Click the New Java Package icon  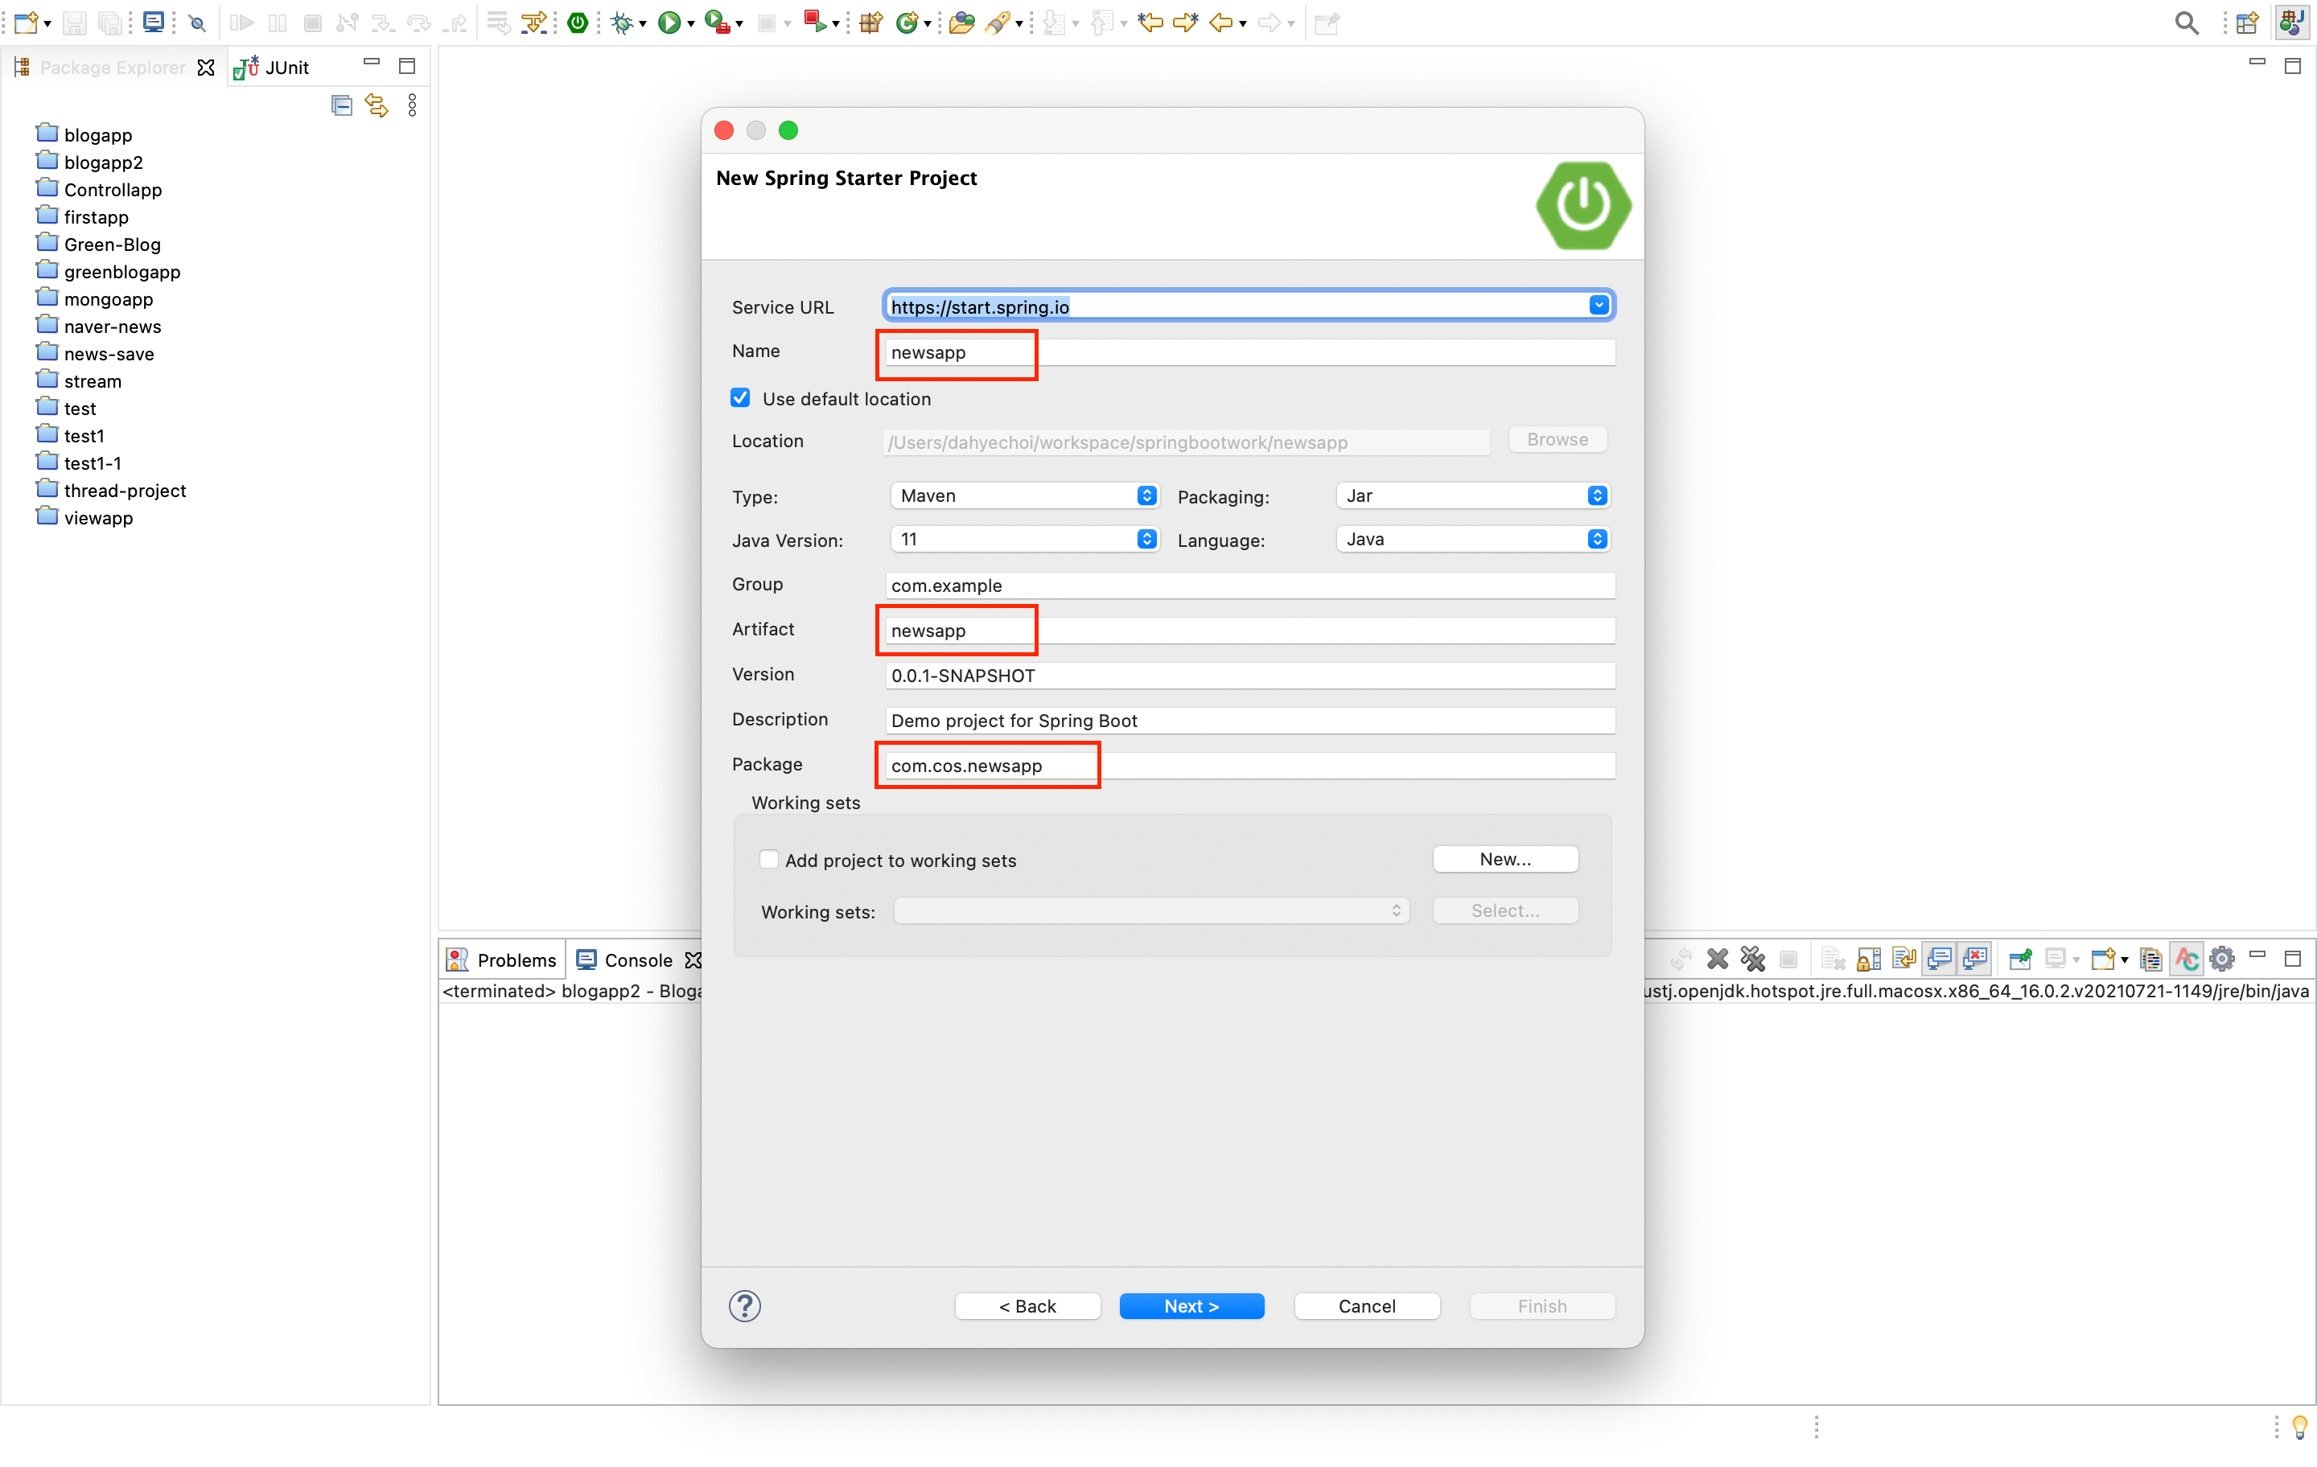click(x=870, y=23)
